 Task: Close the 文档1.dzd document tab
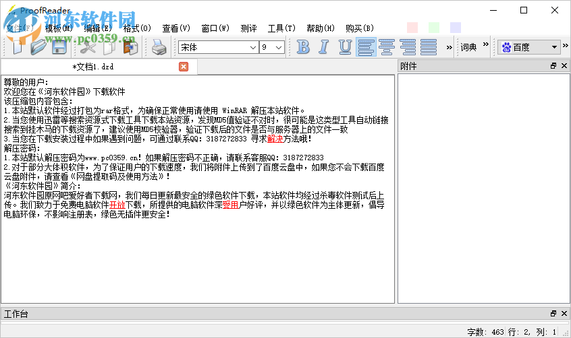coord(184,67)
